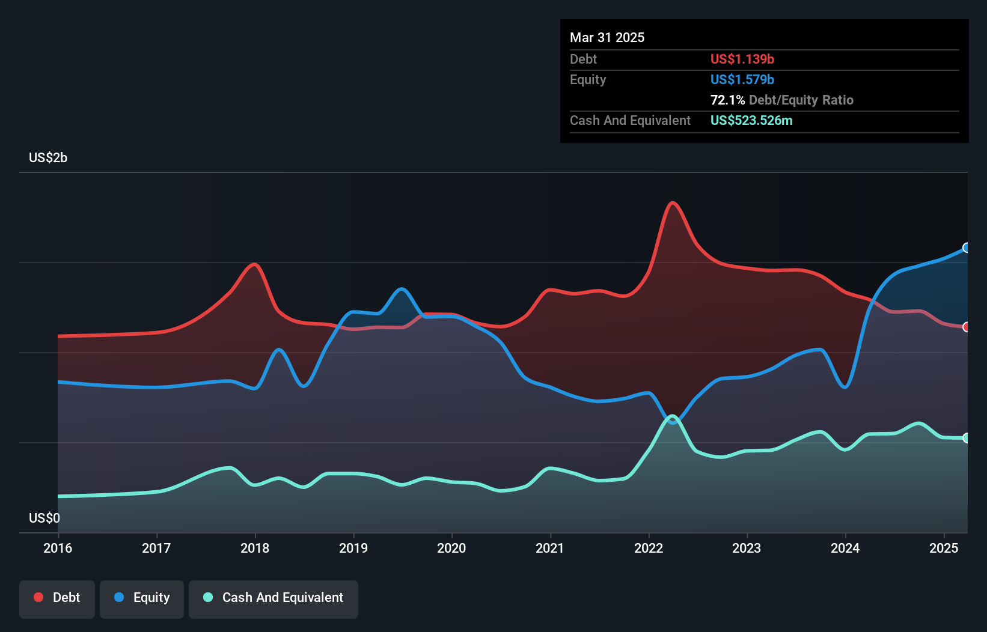Click the US$1.579b equity value

pos(742,79)
